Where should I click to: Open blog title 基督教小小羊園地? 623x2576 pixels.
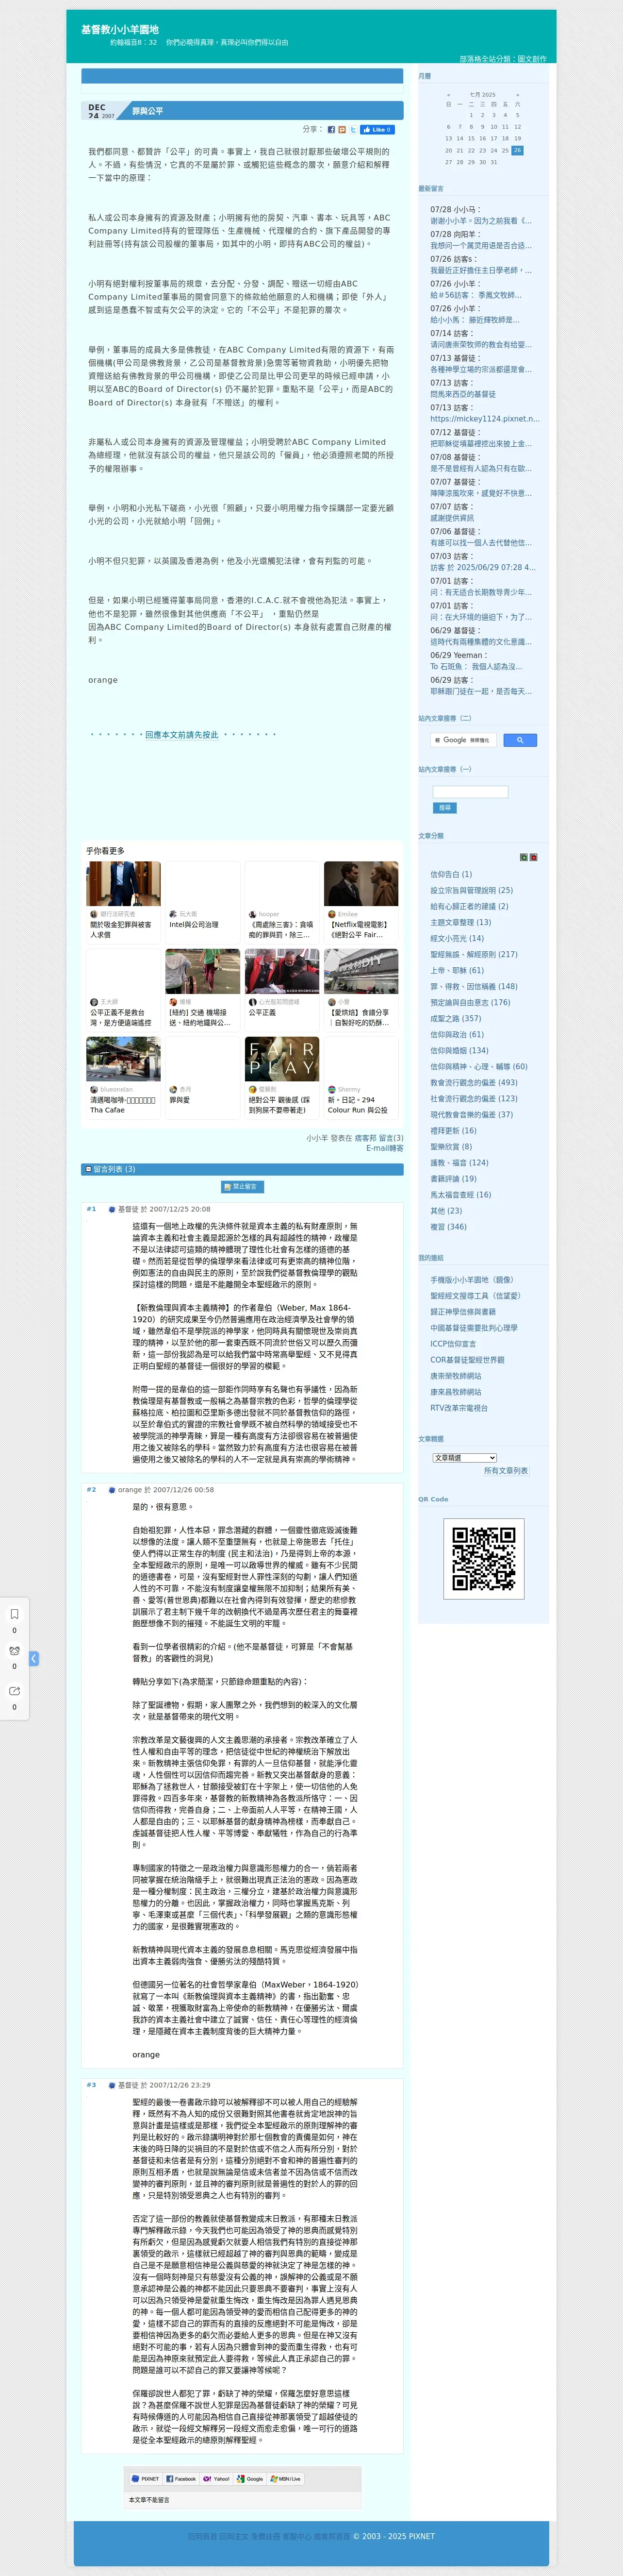(x=119, y=29)
